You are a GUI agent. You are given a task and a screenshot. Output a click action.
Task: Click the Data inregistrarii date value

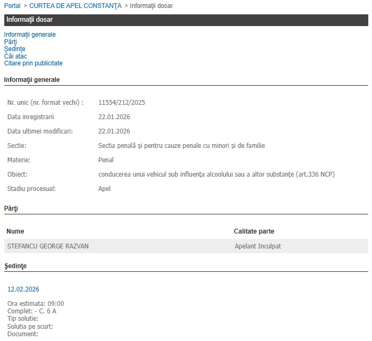coord(114,117)
